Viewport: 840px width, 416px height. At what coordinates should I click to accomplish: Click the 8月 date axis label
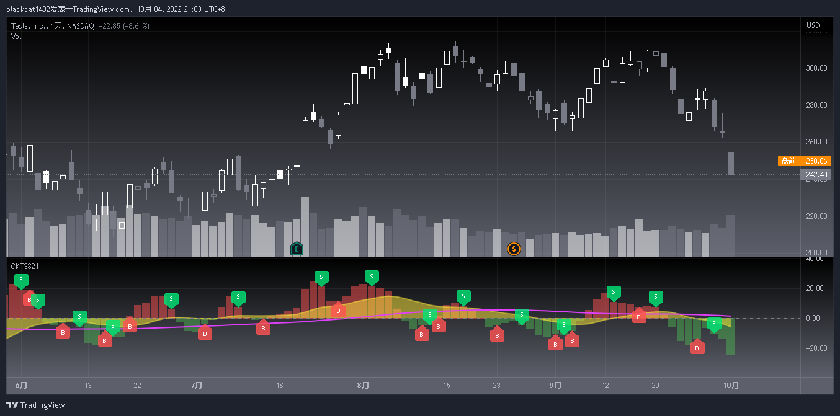click(364, 386)
